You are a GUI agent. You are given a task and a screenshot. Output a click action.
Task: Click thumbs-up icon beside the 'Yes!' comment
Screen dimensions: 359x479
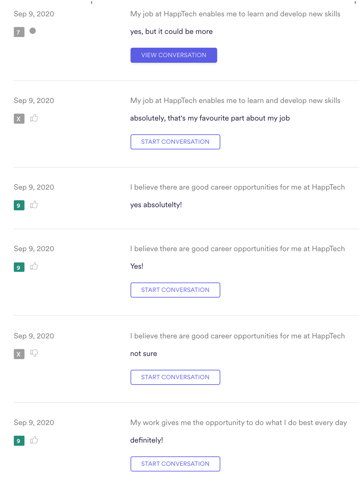pyautogui.click(x=34, y=266)
